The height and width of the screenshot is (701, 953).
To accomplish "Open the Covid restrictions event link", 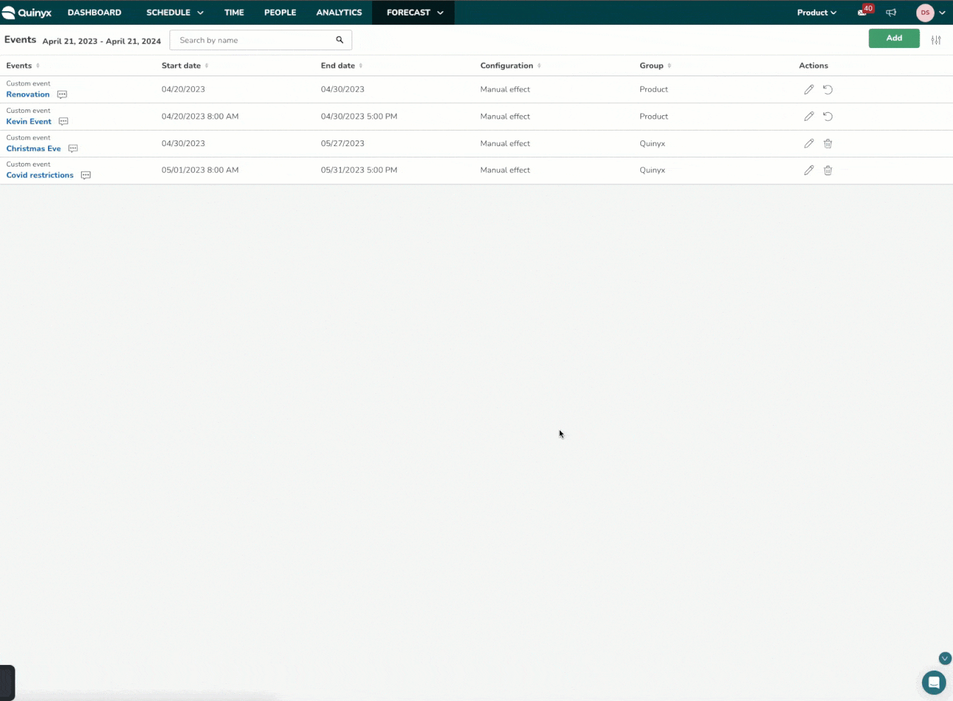I will click(40, 175).
